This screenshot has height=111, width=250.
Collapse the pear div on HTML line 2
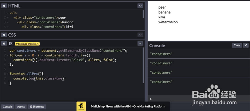point(7,18)
